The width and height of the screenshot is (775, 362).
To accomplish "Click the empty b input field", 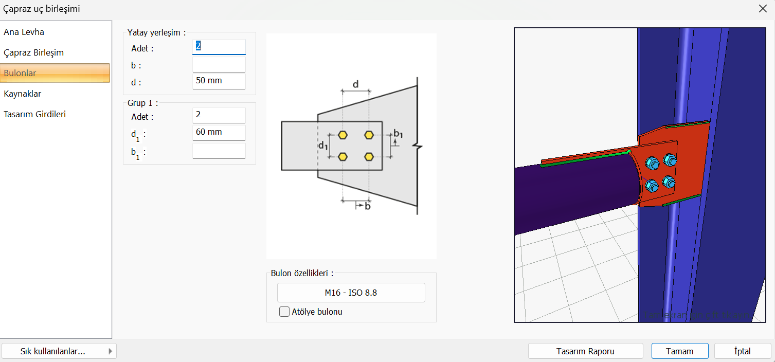I will click(219, 64).
